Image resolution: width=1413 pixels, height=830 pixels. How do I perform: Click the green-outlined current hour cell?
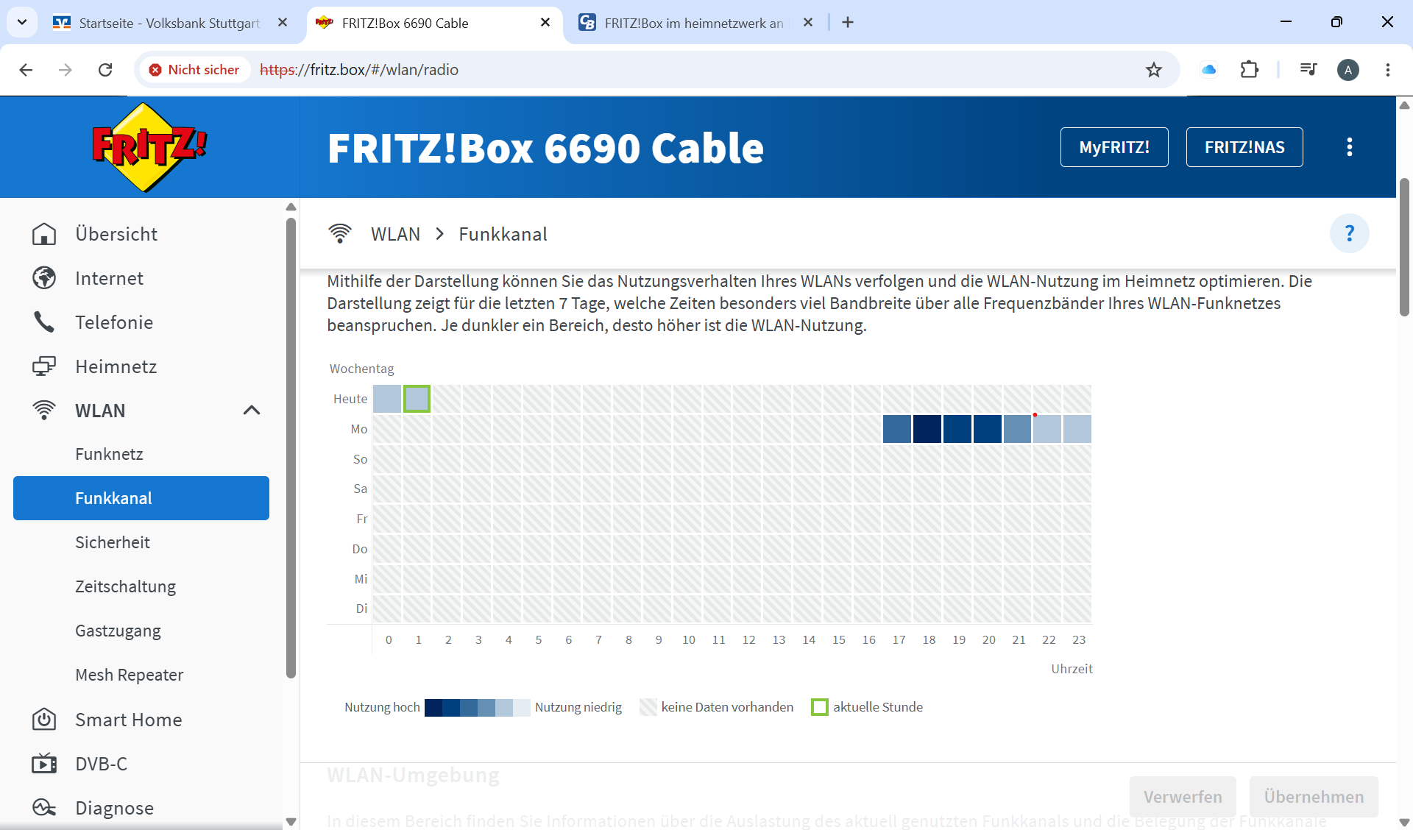point(417,399)
